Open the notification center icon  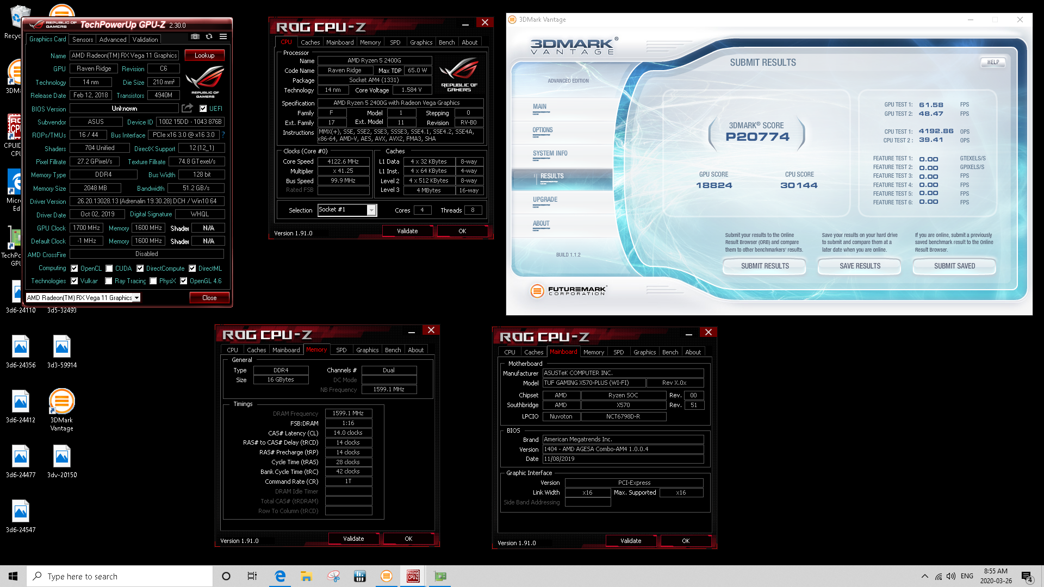[x=1027, y=576]
